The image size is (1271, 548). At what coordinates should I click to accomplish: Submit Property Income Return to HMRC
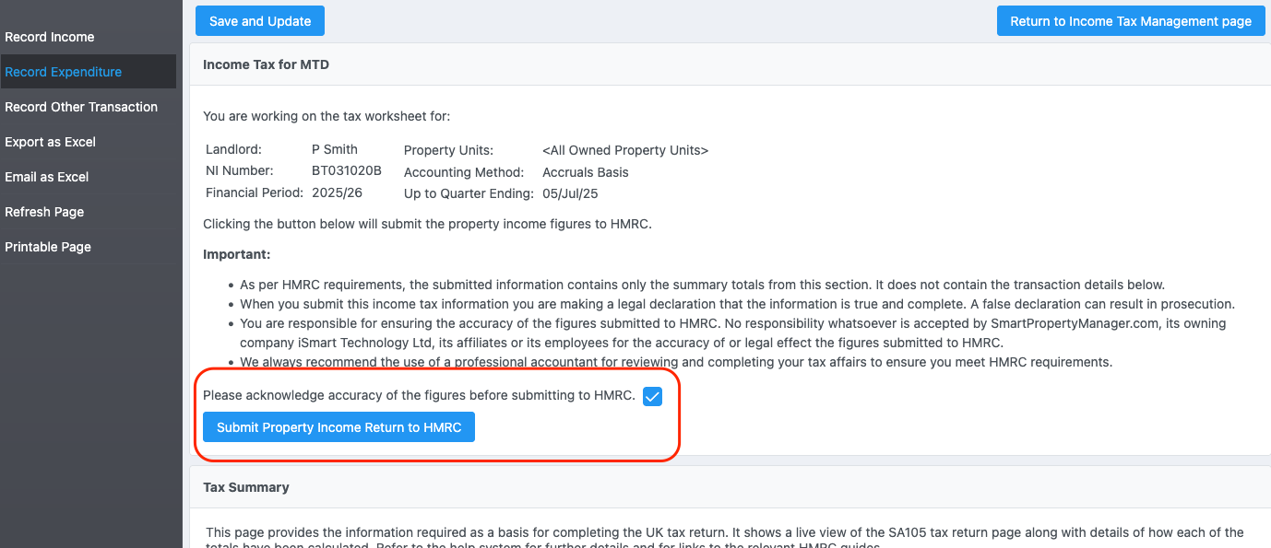coord(339,427)
